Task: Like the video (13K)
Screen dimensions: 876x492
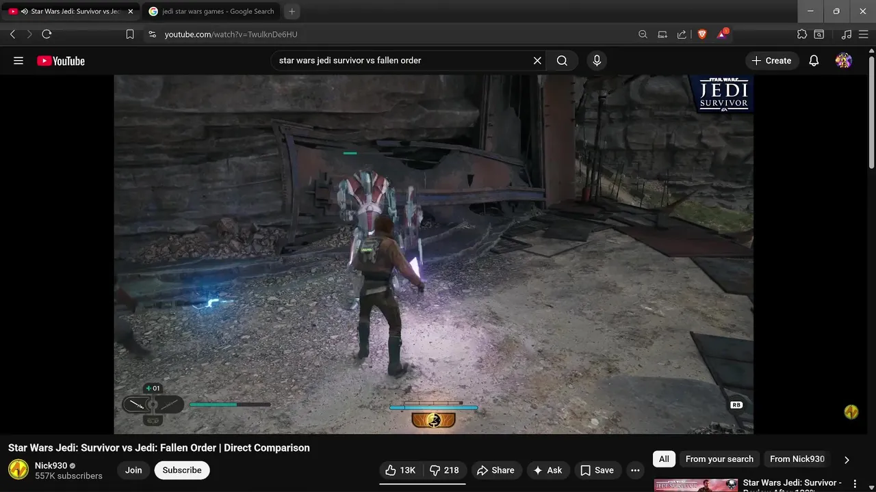Action: pyautogui.click(x=400, y=470)
